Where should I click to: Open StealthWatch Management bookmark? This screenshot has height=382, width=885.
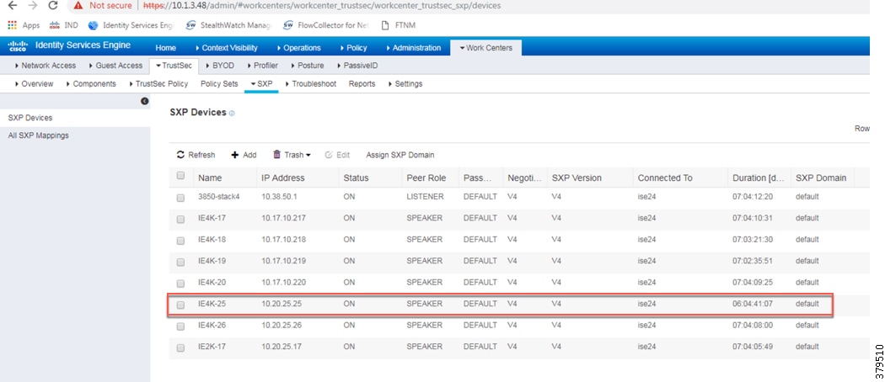228,25
